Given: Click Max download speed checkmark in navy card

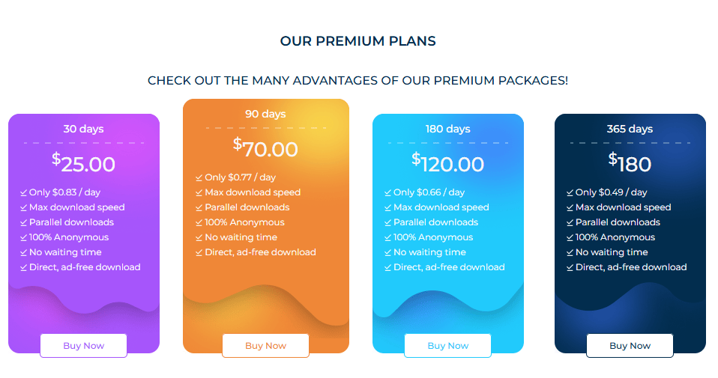Looking at the screenshot, I should [570, 207].
